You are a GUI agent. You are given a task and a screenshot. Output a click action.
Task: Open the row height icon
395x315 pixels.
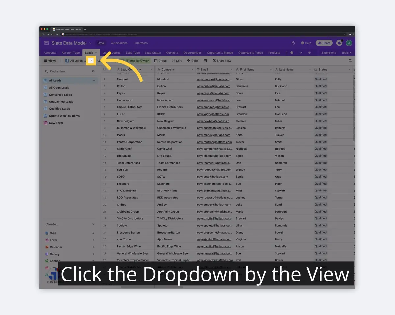[x=205, y=61]
